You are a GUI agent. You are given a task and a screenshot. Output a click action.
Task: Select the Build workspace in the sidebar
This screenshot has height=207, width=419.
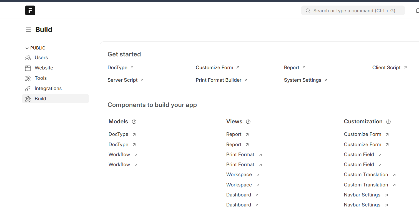coord(41,99)
